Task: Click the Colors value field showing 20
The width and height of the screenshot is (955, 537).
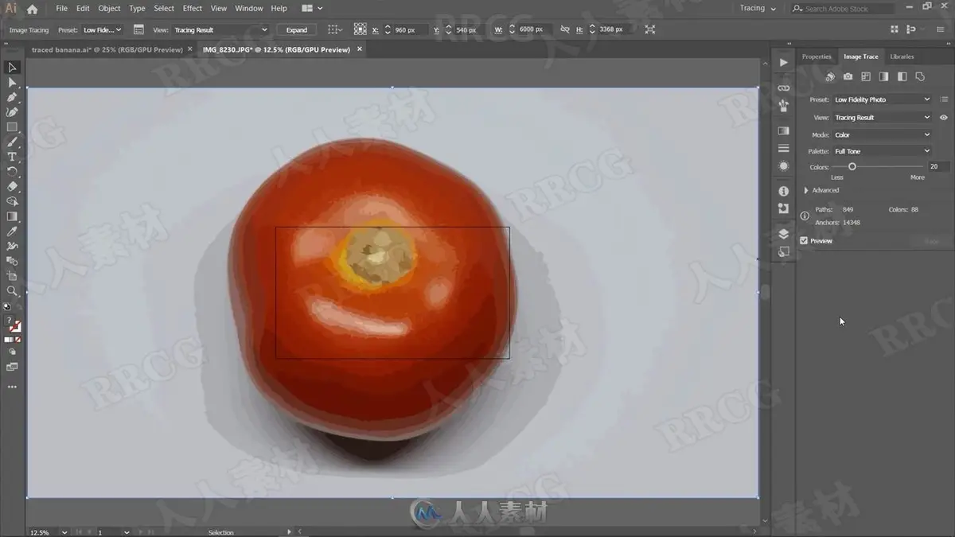Action: pos(938,167)
